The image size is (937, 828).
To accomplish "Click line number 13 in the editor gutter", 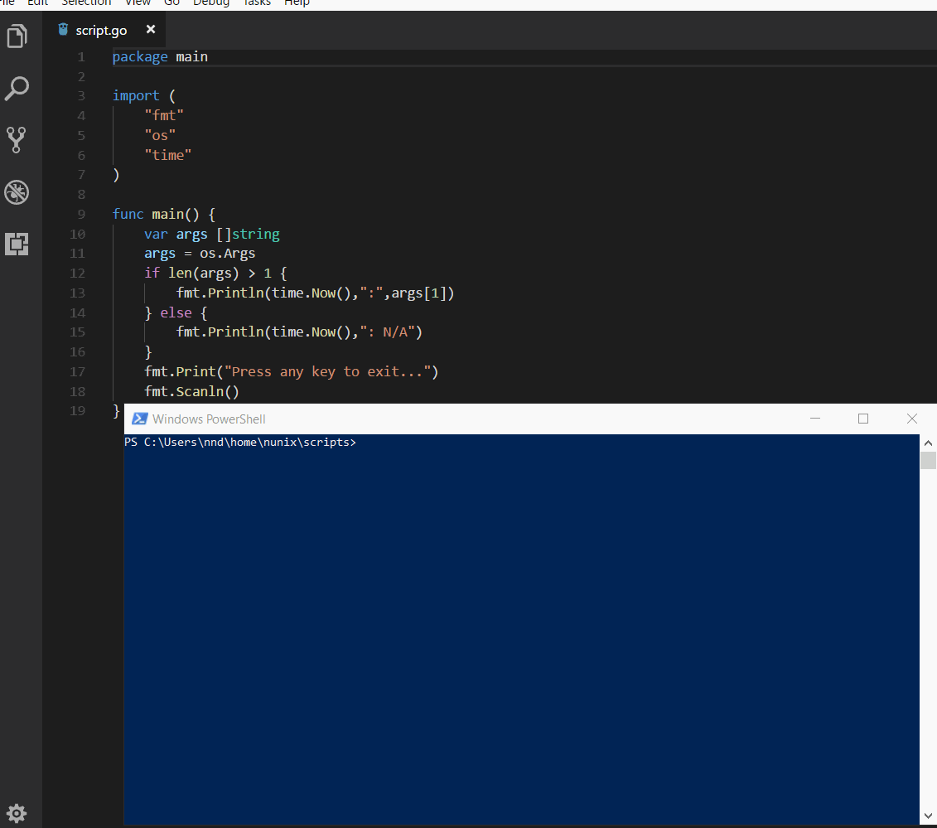I will click(x=77, y=293).
